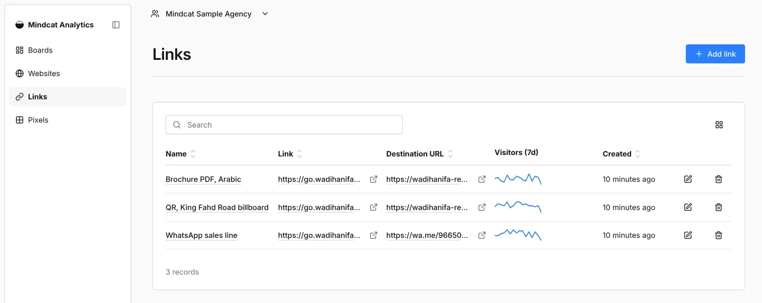762x303 pixels.
Task: Click the go.wadihanifa short link for WhatsApp row
Action: (x=319, y=235)
